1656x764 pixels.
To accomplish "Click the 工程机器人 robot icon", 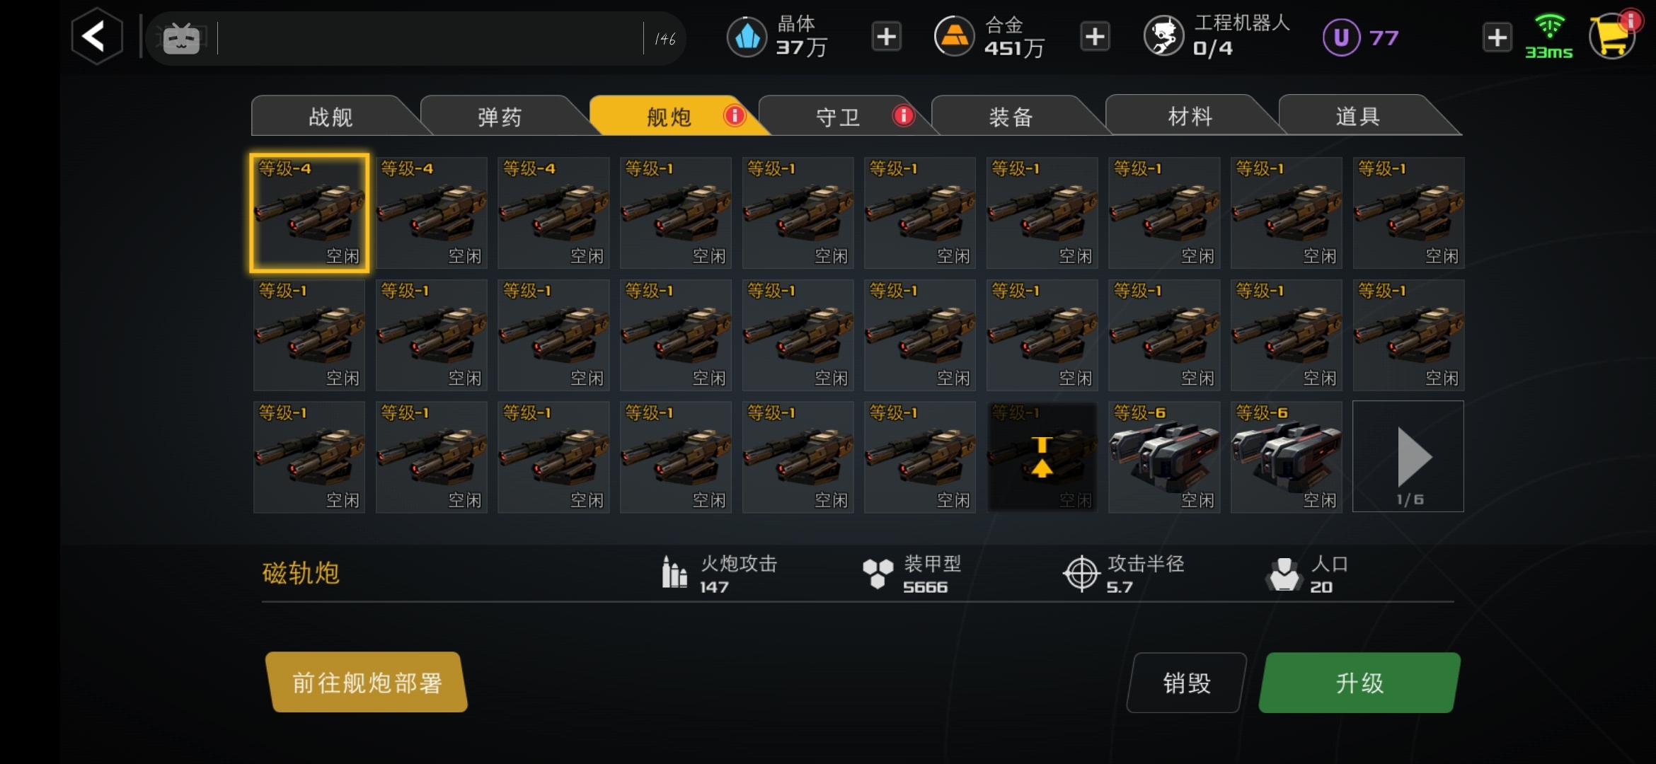I will click(1164, 36).
